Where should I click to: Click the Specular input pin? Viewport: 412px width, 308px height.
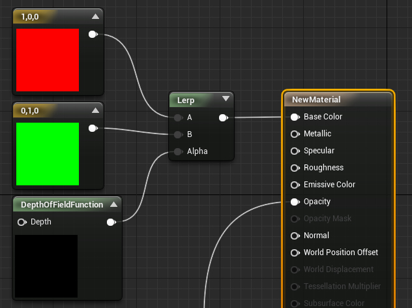coord(295,151)
